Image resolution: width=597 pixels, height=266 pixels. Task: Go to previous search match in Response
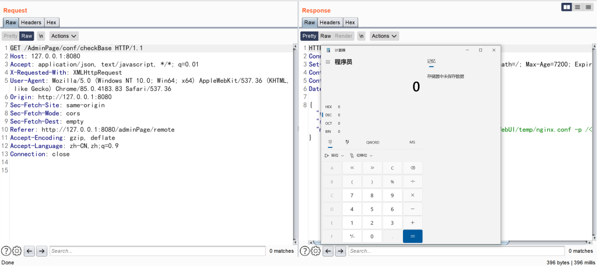click(328, 251)
